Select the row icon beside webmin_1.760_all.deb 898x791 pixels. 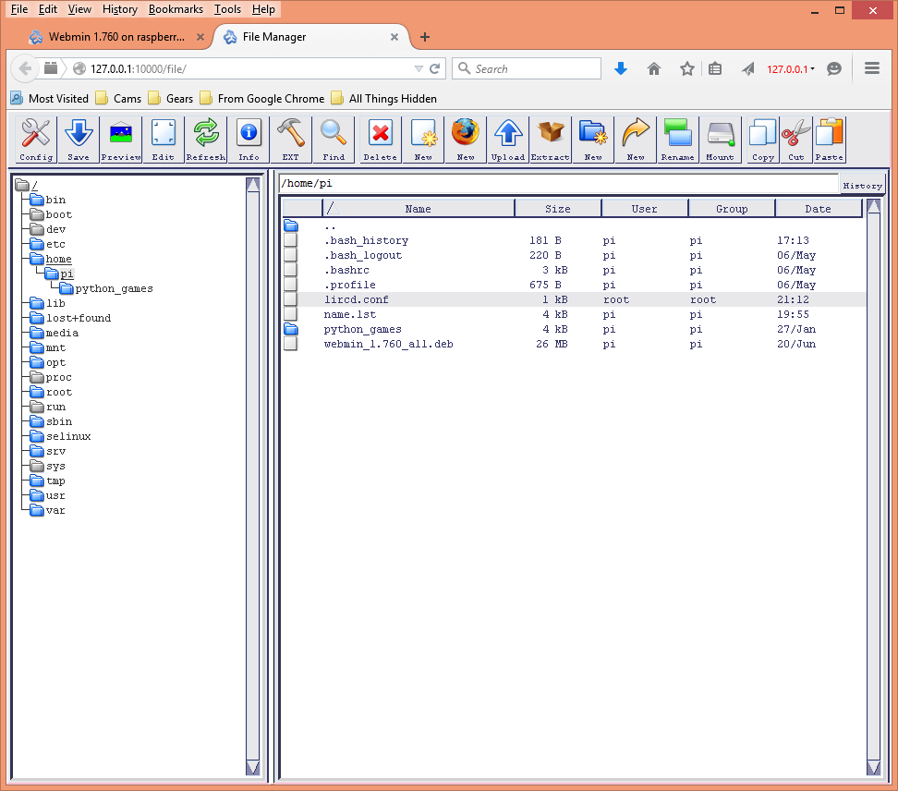click(x=290, y=344)
